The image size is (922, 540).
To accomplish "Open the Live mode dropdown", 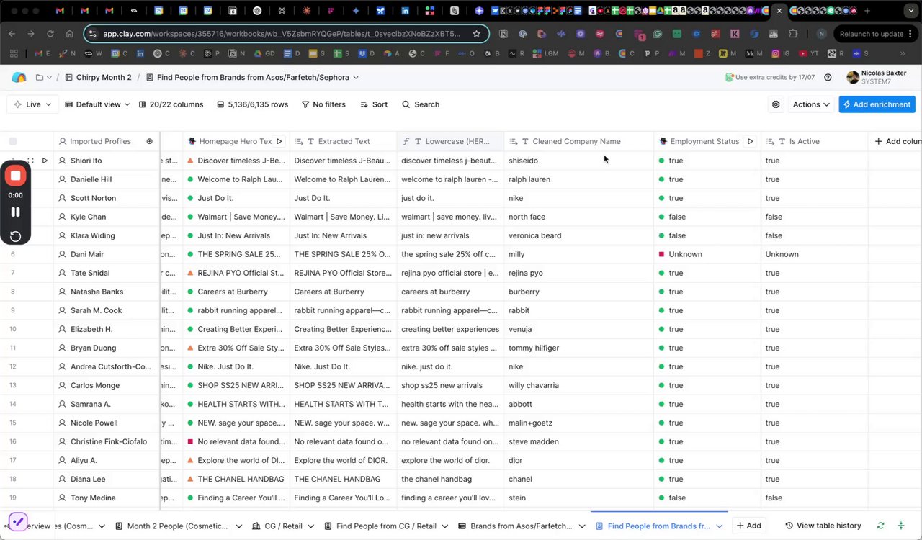I will [33, 104].
